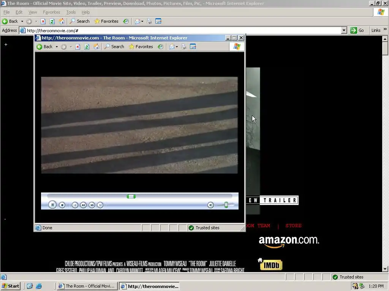Open the amazon.com link
This screenshot has height=291, width=389.
tap(289, 241)
